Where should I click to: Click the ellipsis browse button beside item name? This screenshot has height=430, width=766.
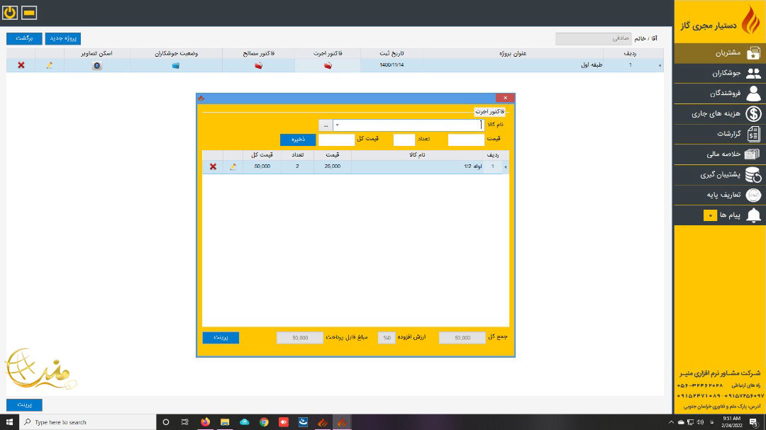[x=326, y=125]
